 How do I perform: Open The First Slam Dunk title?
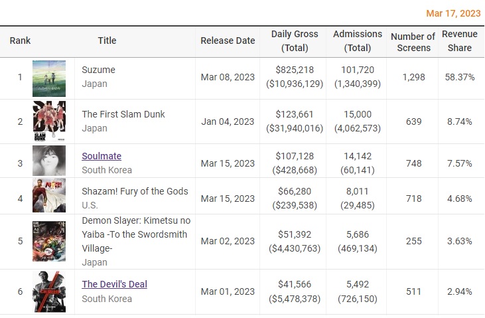[x=123, y=114]
